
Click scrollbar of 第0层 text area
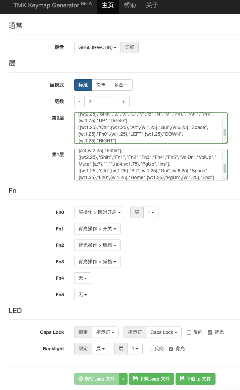pyautogui.click(x=225, y=132)
